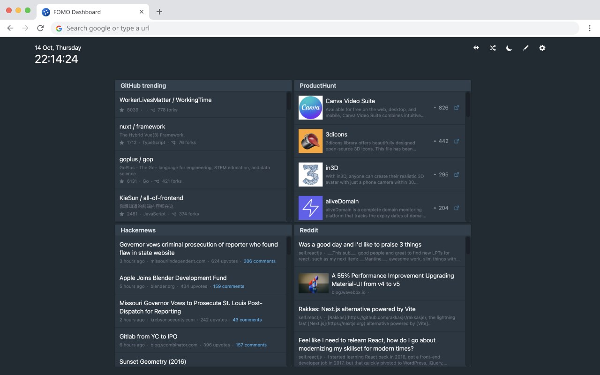
Task: Open 43 comments on Missouri Governor story
Action: pos(247,320)
